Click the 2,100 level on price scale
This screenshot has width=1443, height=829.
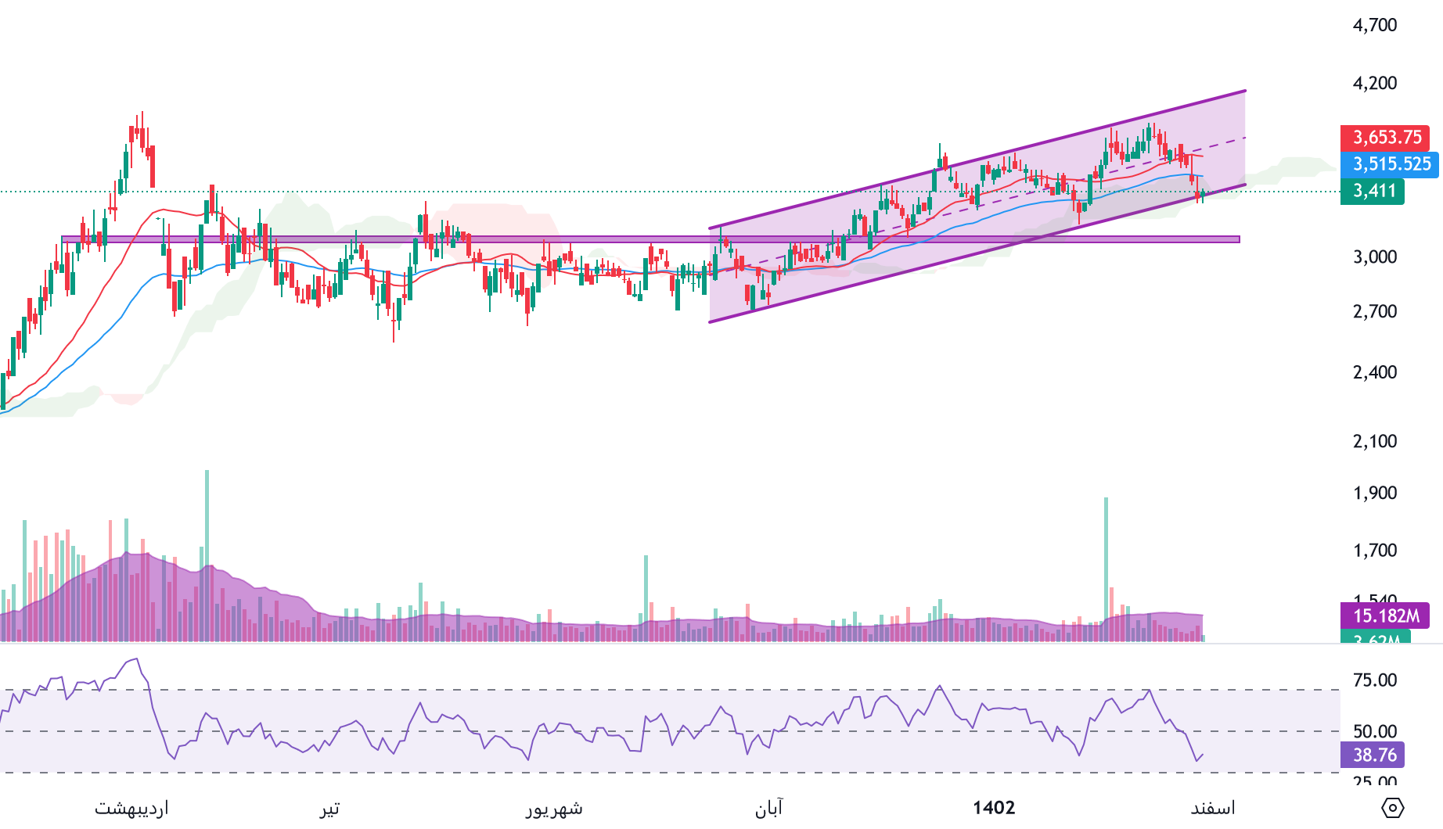1374,441
